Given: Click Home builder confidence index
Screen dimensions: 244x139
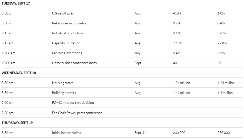Looking at the screenshot, I should pos(74,63).
